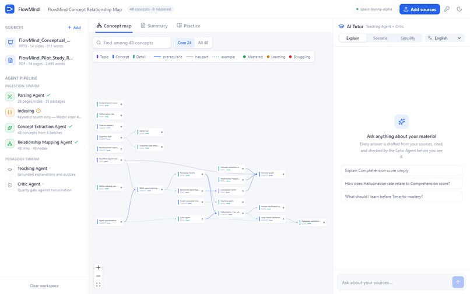Click the Add sources button
The image size is (470, 294).
point(419,9)
